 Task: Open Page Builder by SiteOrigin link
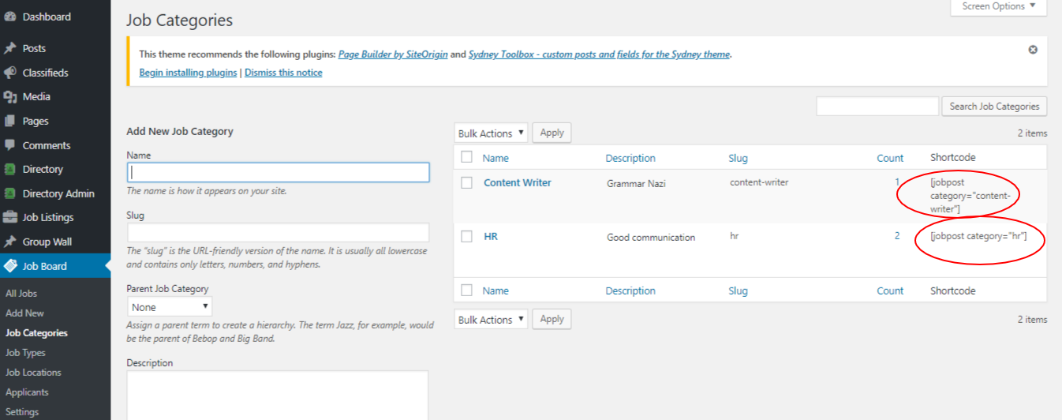coord(393,54)
